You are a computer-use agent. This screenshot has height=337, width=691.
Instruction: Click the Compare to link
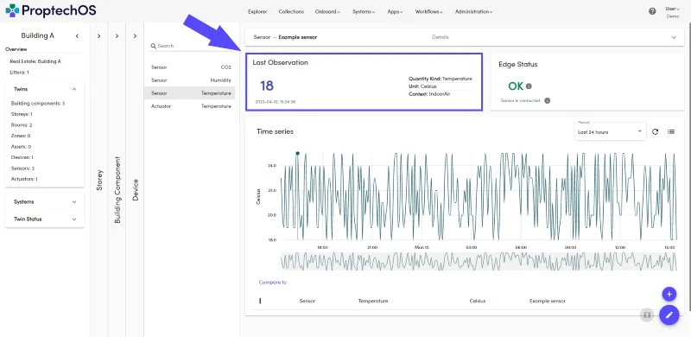tap(273, 283)
